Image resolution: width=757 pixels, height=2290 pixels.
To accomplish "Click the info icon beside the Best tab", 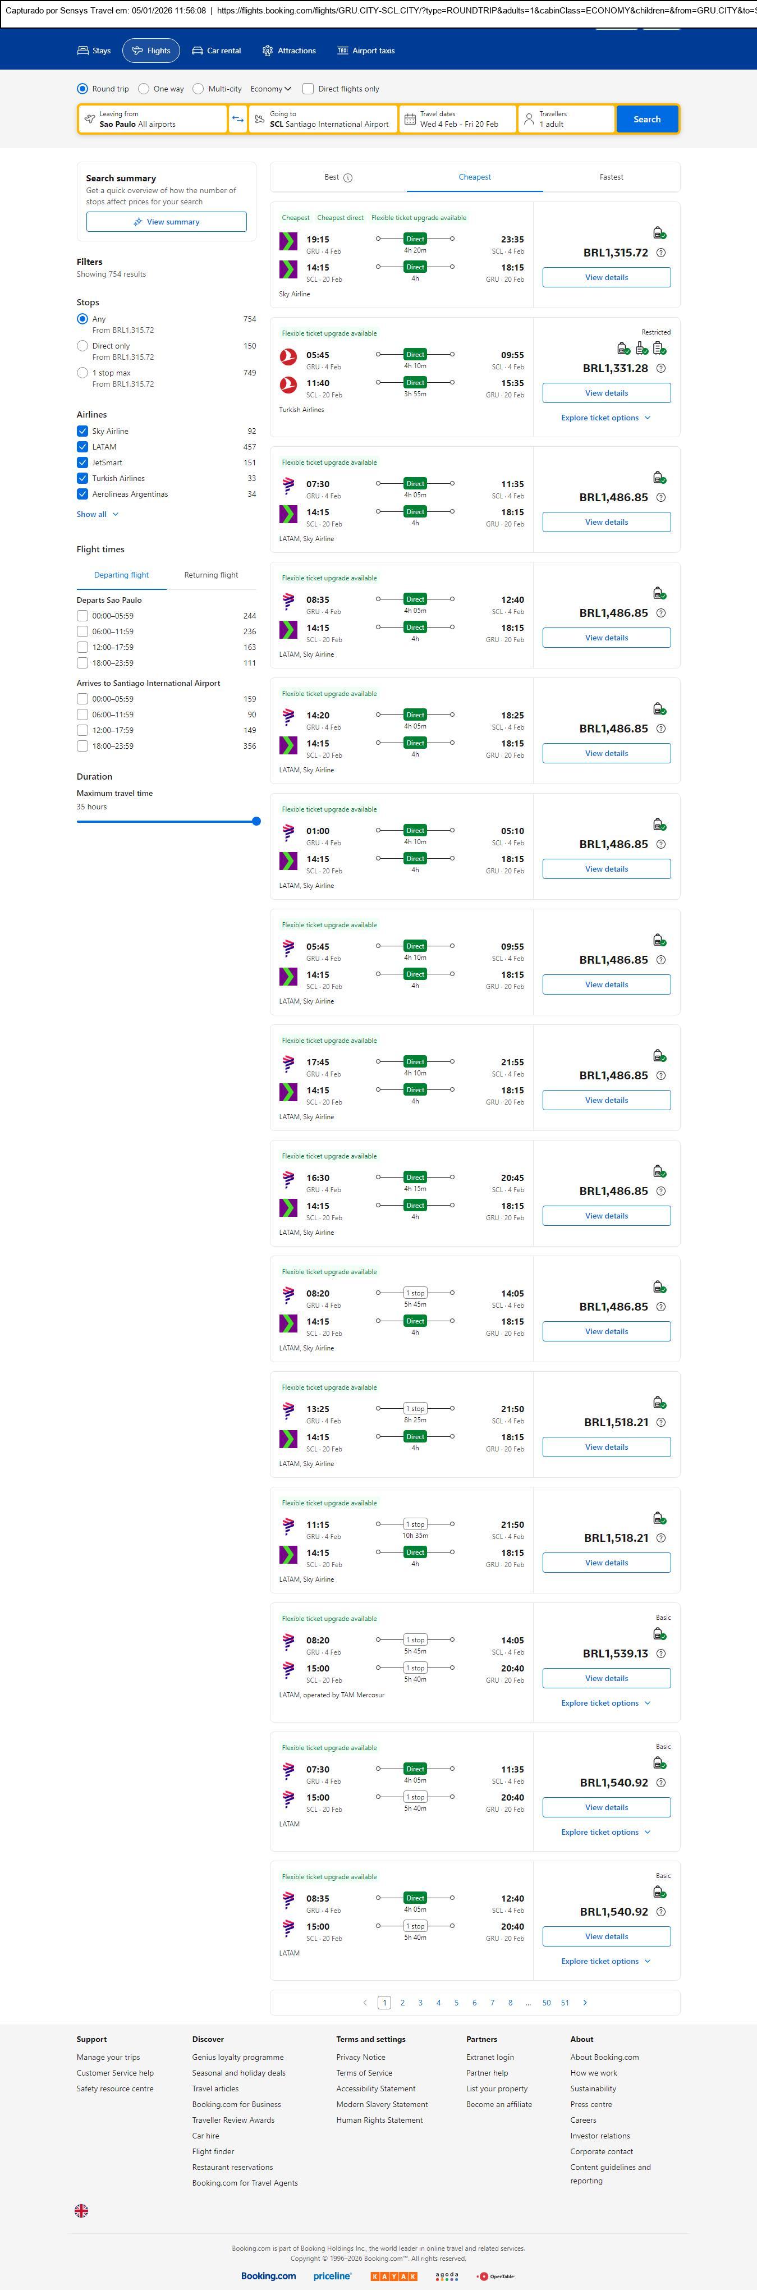I will click(x=348, y=178).
